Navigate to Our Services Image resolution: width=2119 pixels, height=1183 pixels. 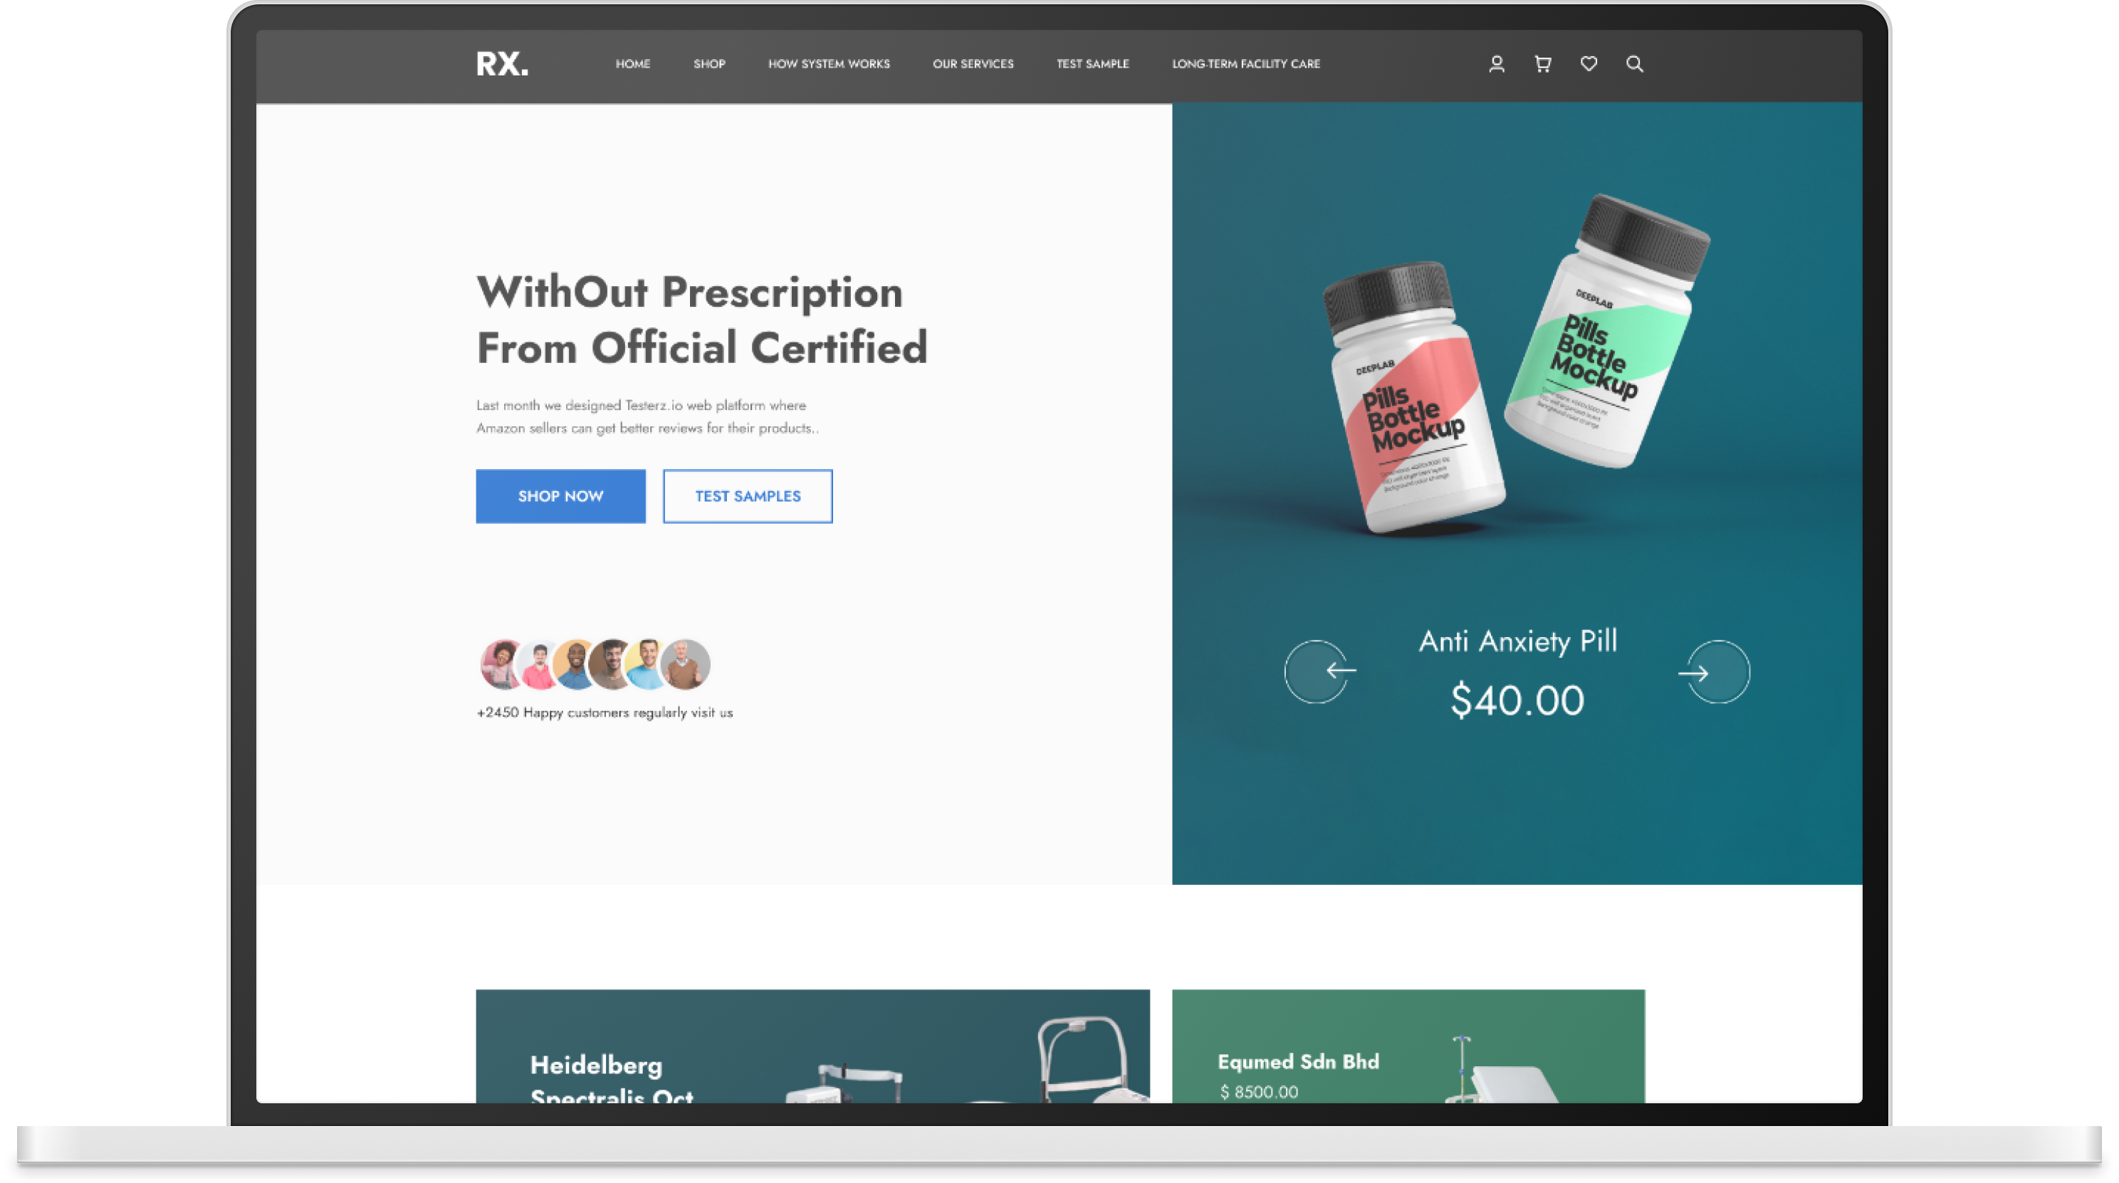click(973, 64)
